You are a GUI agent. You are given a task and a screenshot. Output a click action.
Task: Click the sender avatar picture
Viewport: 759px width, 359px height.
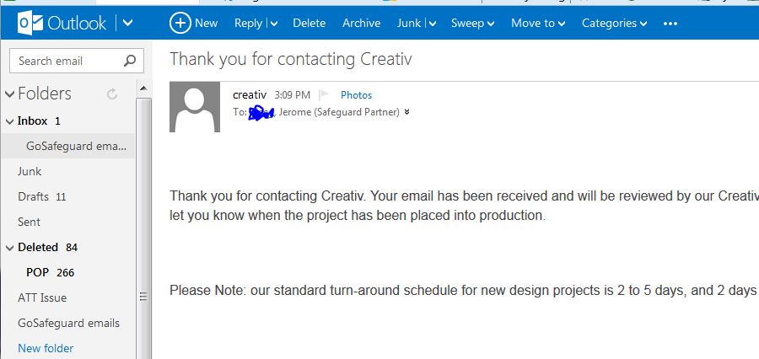click(x=195, y=107)
